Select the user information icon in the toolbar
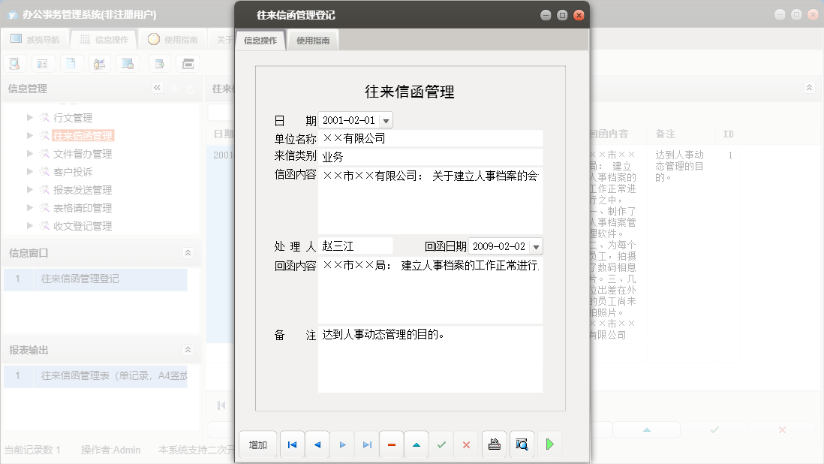Screen dimensions: 824x464 coord(98,63)
